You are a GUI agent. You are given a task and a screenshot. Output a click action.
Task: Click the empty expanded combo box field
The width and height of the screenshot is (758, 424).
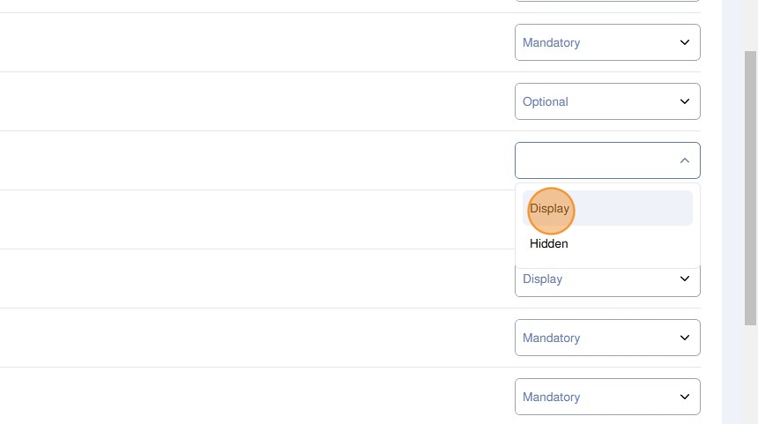click(x=591, y=160)
